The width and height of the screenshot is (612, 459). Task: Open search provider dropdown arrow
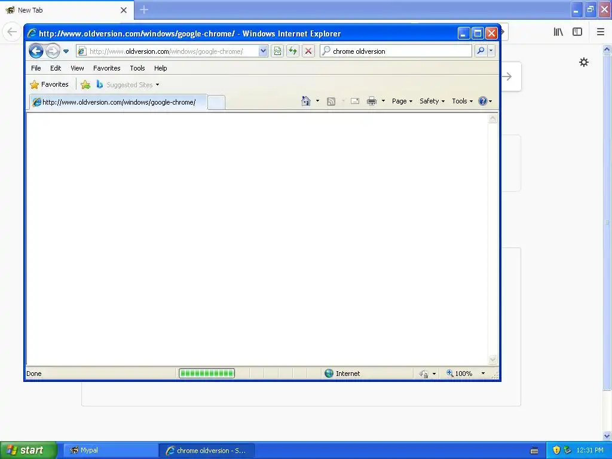(x=491, y=51)
